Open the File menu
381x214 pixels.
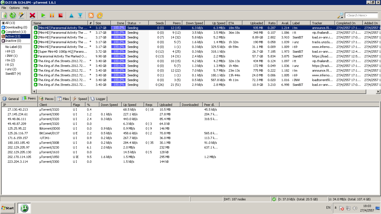[4, 8]
